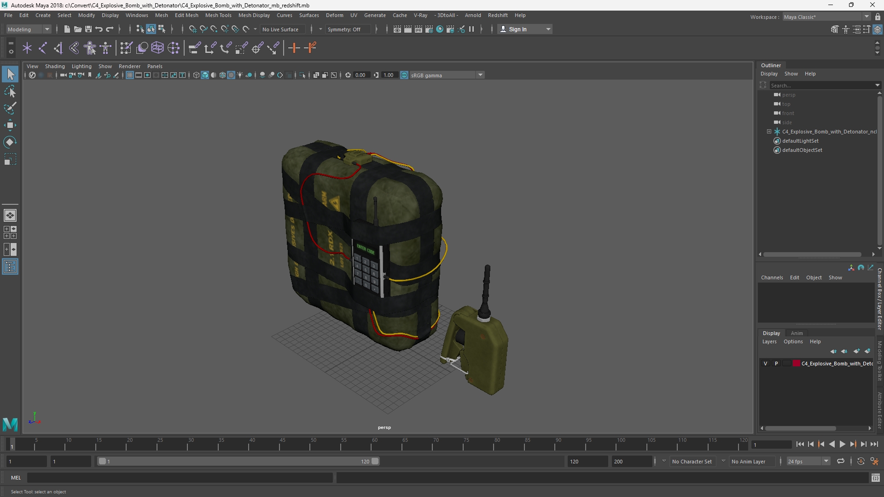Toggle layer visibility V box
Viewport: 884px width, 497px height.
point(766,364)
